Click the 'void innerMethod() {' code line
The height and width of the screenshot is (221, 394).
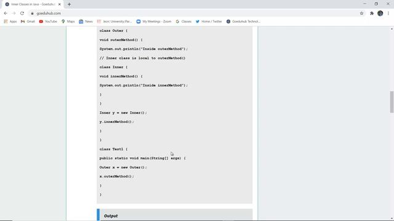click(121, 76)
